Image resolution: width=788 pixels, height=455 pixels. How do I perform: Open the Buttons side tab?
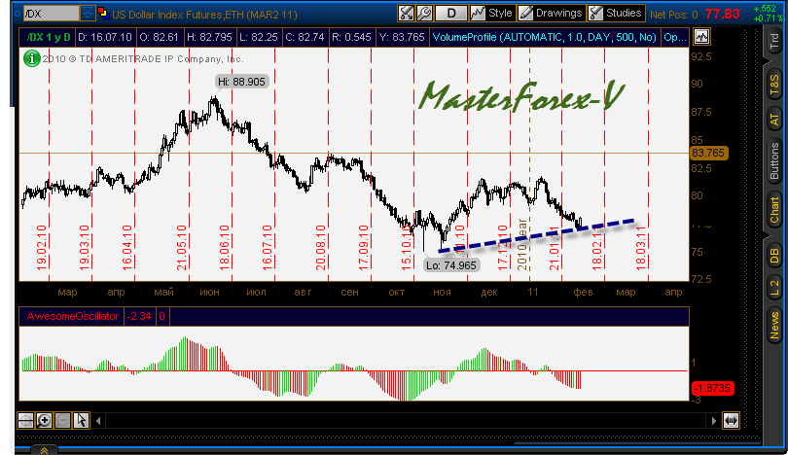click(774, 160)
